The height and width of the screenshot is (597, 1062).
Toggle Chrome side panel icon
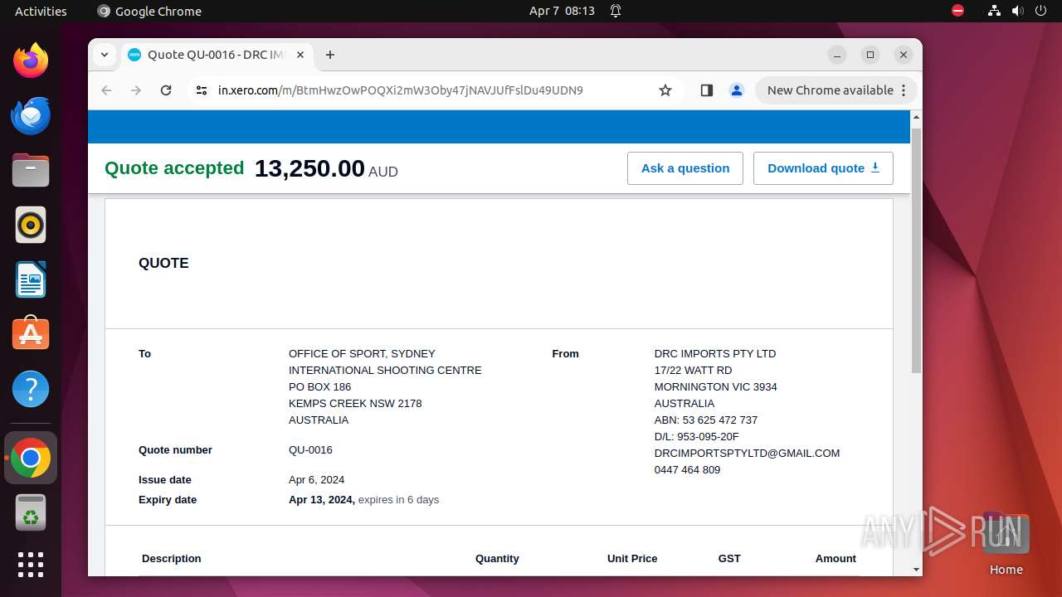pyautogui.click(x=707, y=90)
